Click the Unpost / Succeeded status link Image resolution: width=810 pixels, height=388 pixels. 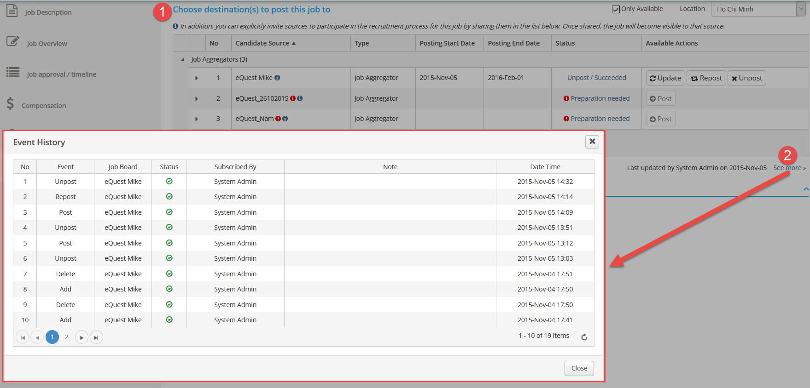[596, 78]
